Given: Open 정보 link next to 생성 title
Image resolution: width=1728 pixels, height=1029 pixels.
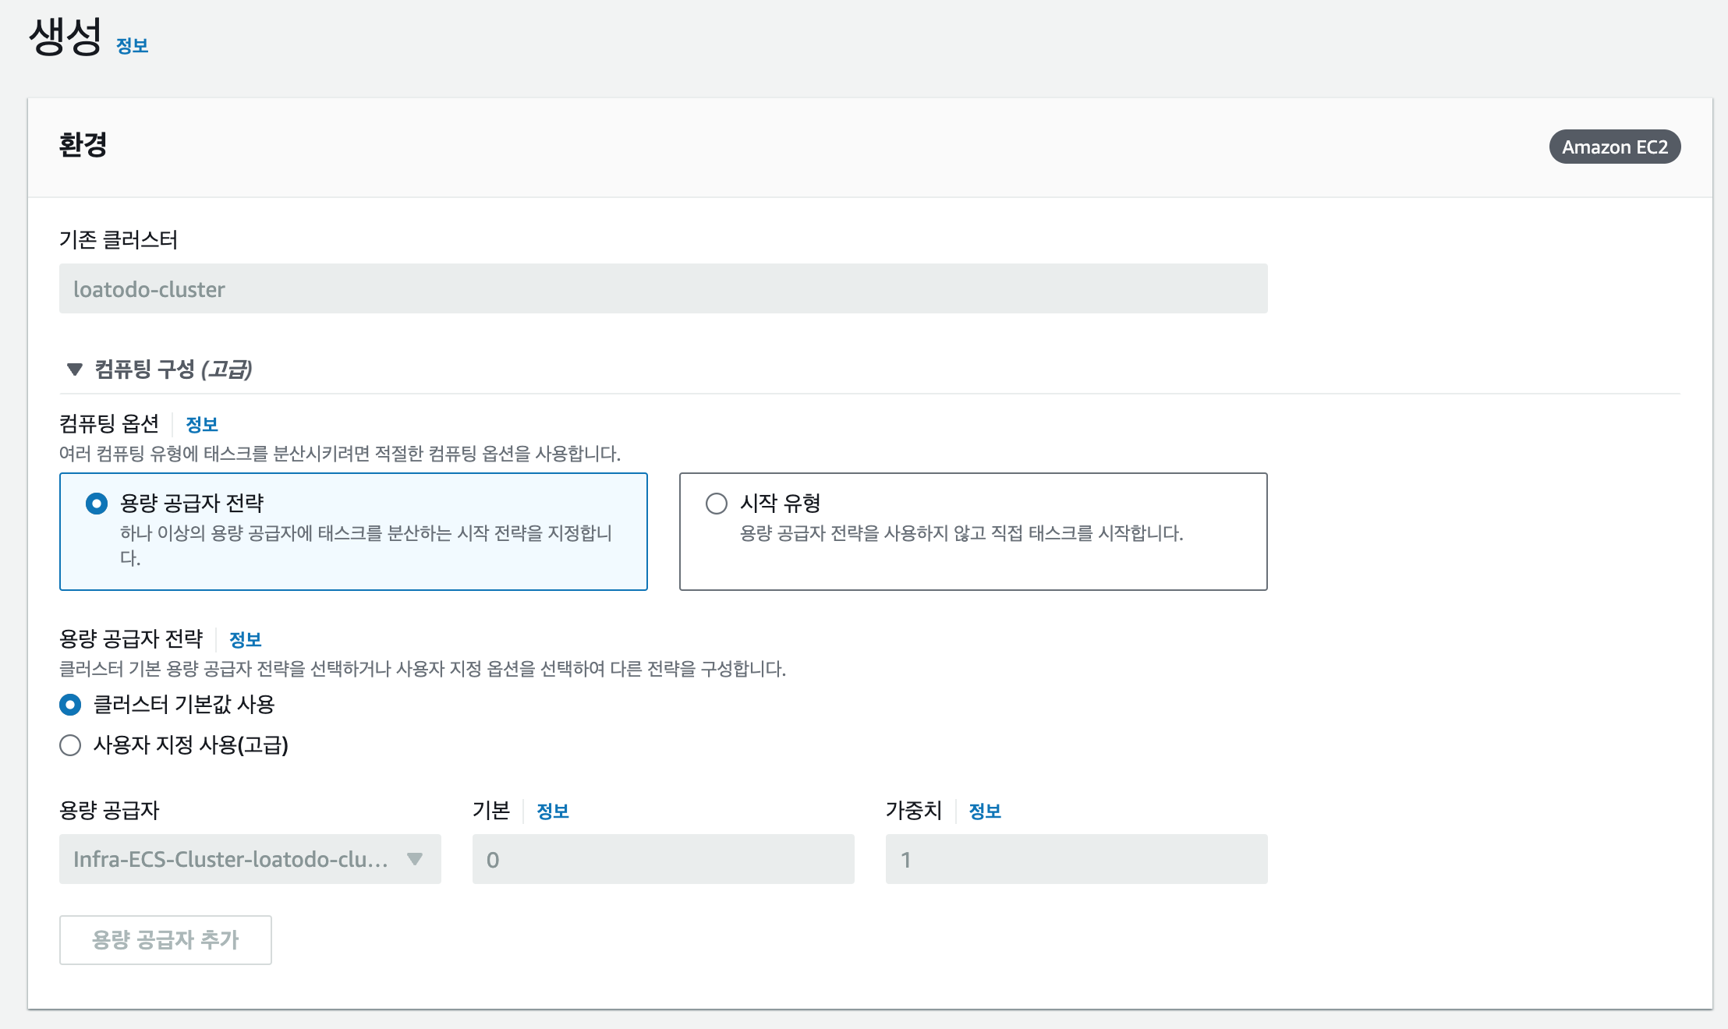Looking at the screenshot, I should click(x=132, y=46).
